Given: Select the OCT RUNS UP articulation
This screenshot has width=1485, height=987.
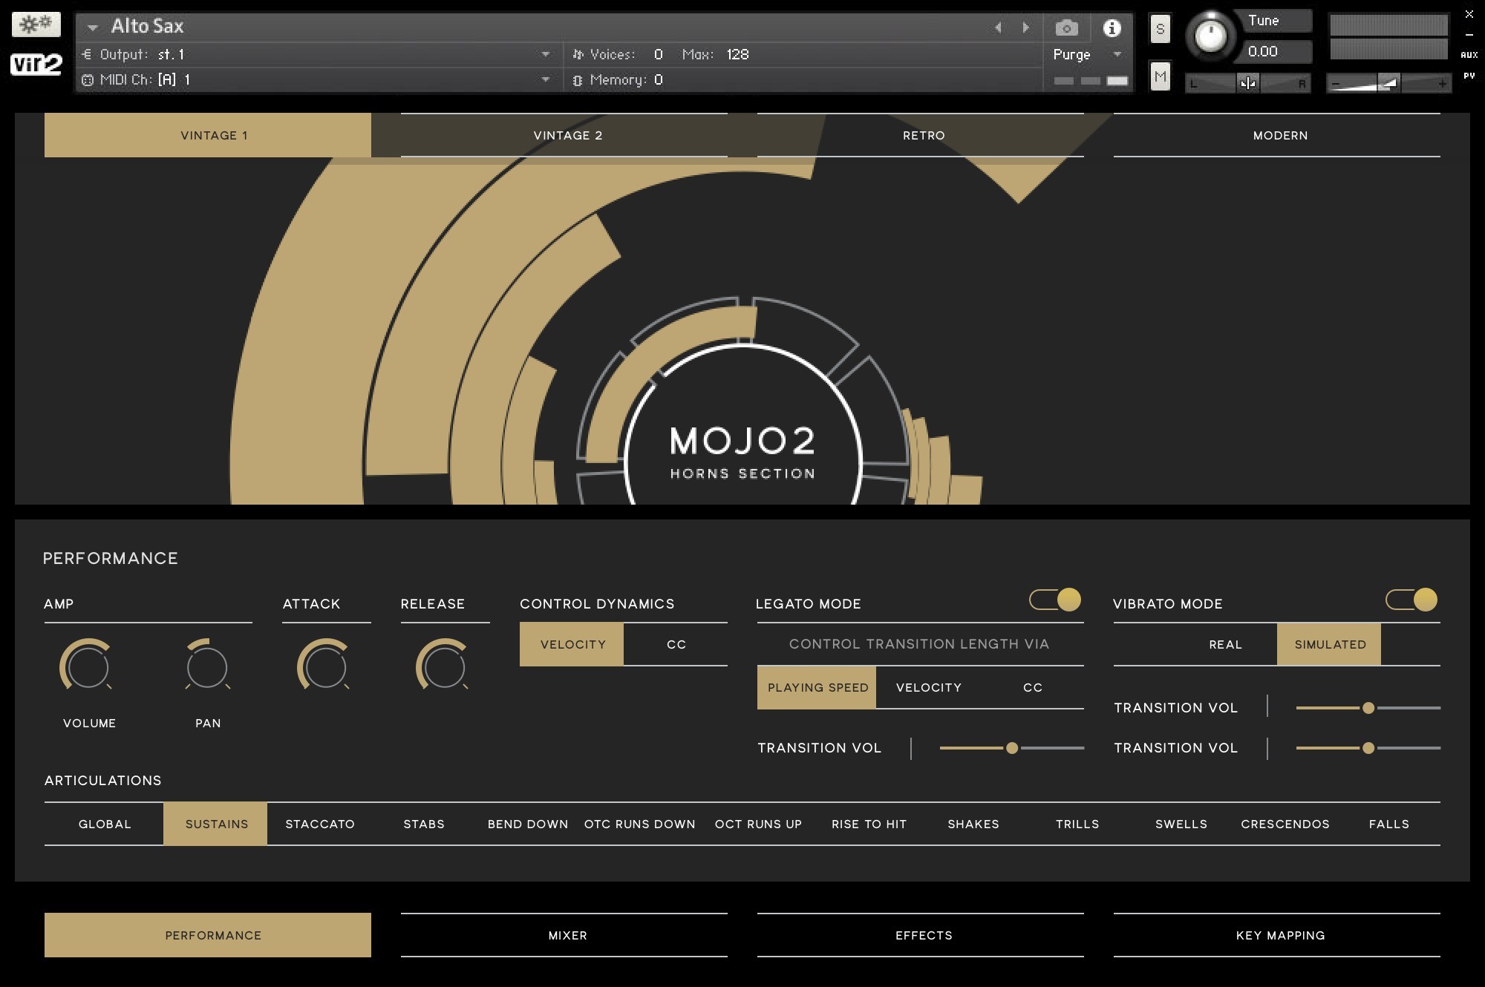Looking at the screenshot, I should 758,824.
